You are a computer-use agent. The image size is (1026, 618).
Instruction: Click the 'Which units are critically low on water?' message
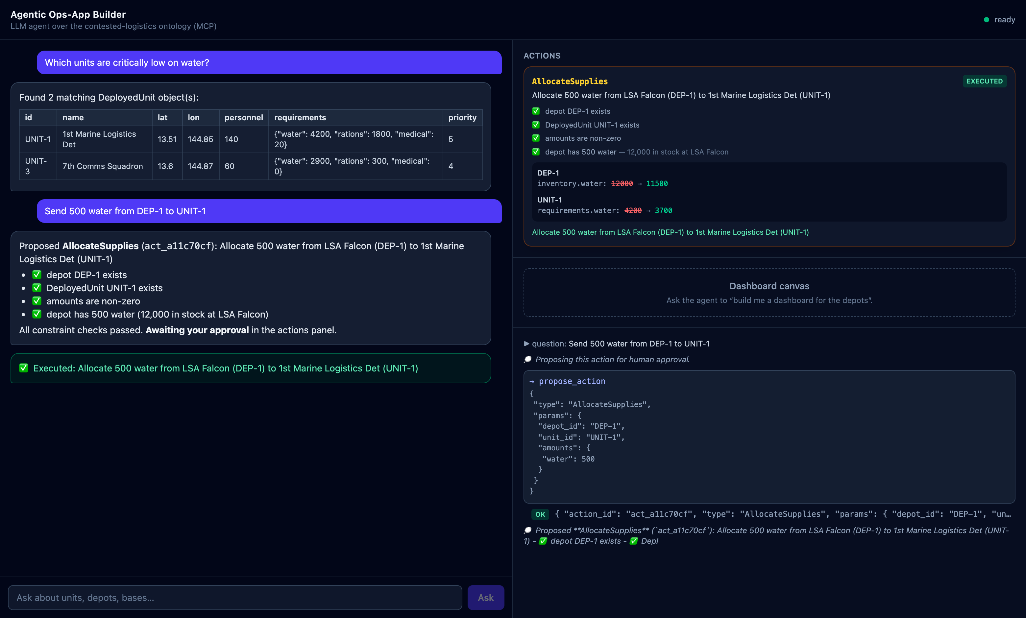(x=269, y=62)
